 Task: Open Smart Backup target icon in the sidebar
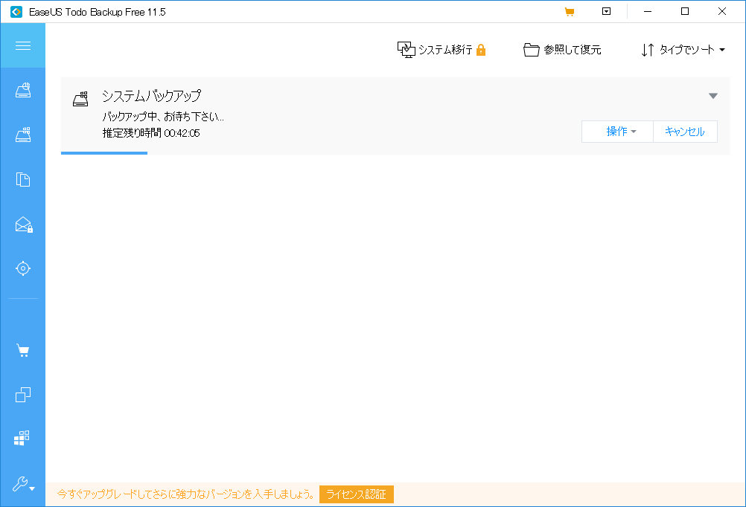pyautogui.click(x=23, y=268)
